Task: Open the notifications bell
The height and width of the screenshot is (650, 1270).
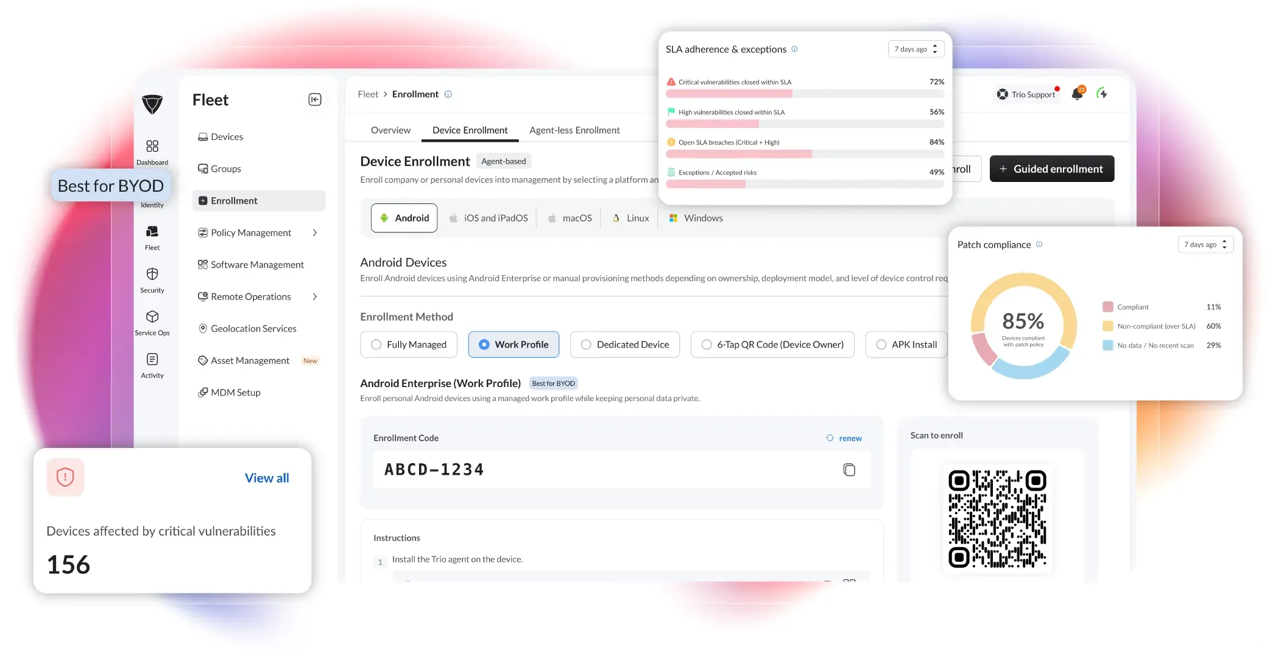Action: pos(1078,93)
